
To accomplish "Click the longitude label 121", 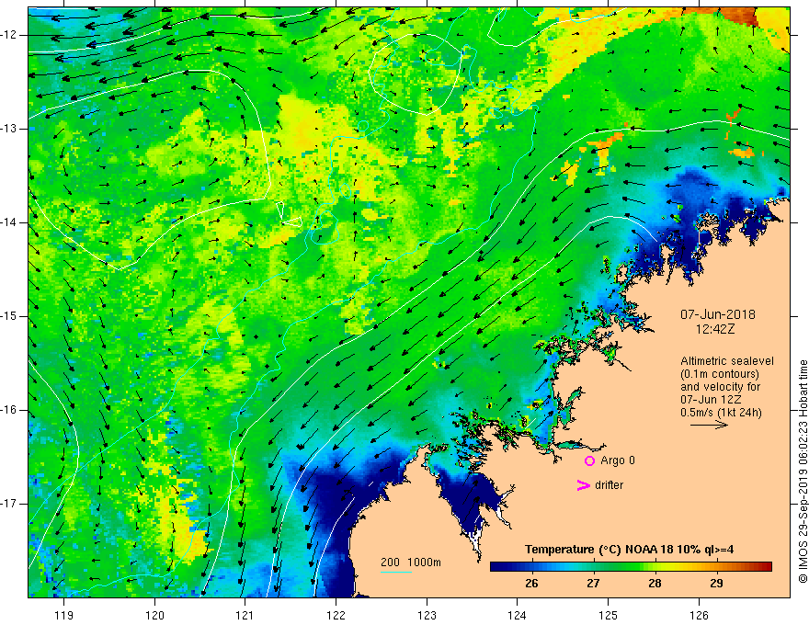I will (x=245, y=615).
